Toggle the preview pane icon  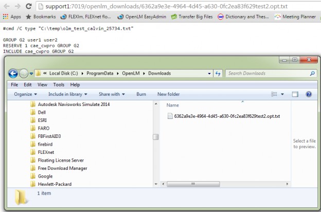point(295,94)
